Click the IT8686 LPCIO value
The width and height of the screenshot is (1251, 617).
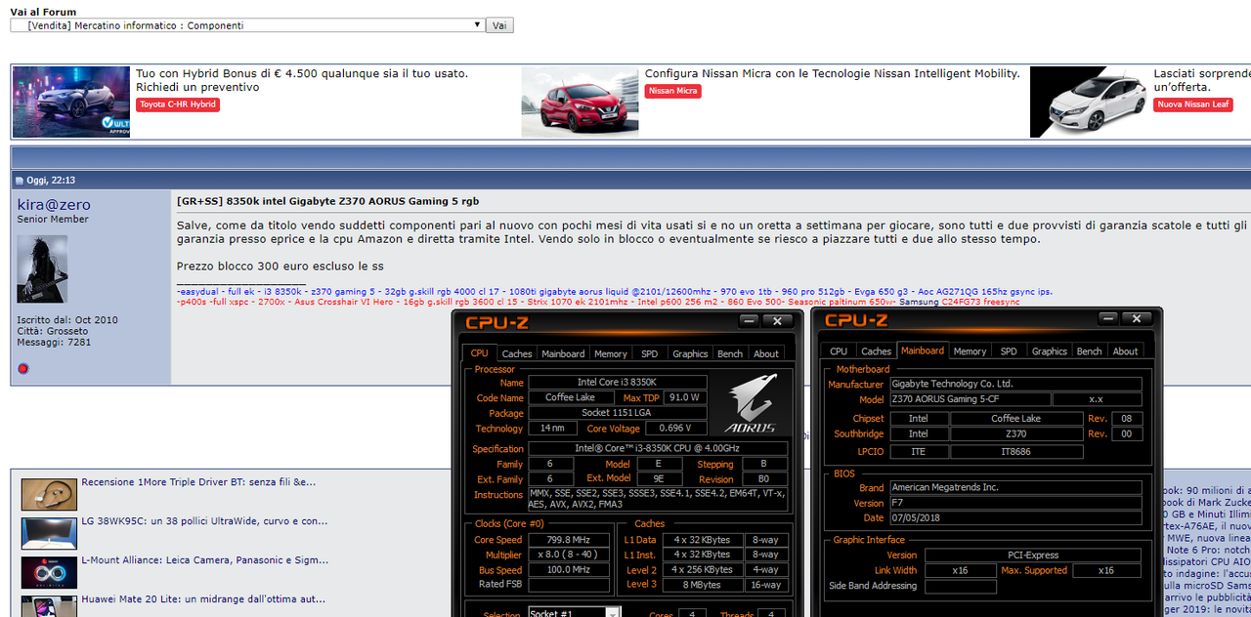[1016, 452]
